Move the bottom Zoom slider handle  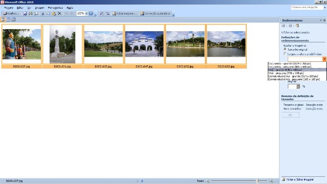click(258, 181)
